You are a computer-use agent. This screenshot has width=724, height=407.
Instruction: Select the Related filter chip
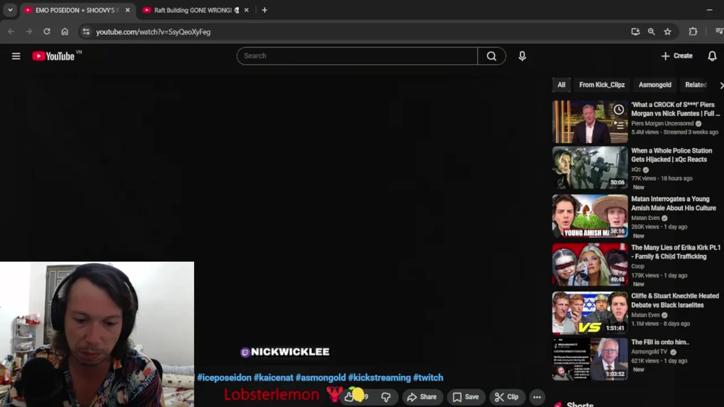pos(696,85)
